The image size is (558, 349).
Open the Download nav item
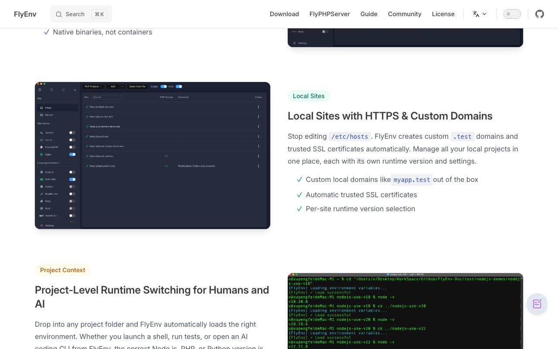(284, 14)
